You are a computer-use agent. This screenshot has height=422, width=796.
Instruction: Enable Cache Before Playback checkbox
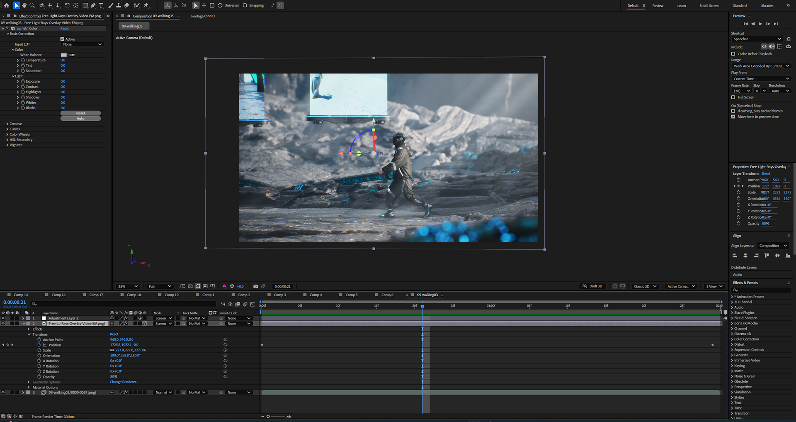coord(733,54)
